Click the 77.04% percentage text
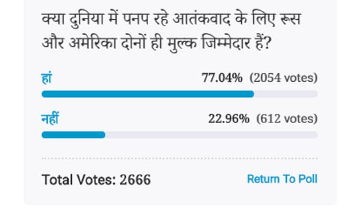Viewport: 362px width, 215px height. coord(222,78)
